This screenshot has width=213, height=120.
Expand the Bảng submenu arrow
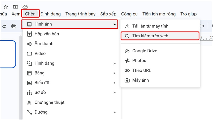point(115,73)
